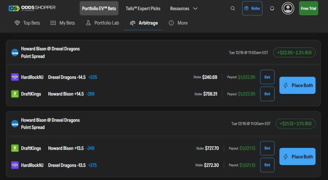Click the diamond icon beside Top Bets
This screenshot has height=180, width=328.
pyautogui.click(x=17, y=23)
